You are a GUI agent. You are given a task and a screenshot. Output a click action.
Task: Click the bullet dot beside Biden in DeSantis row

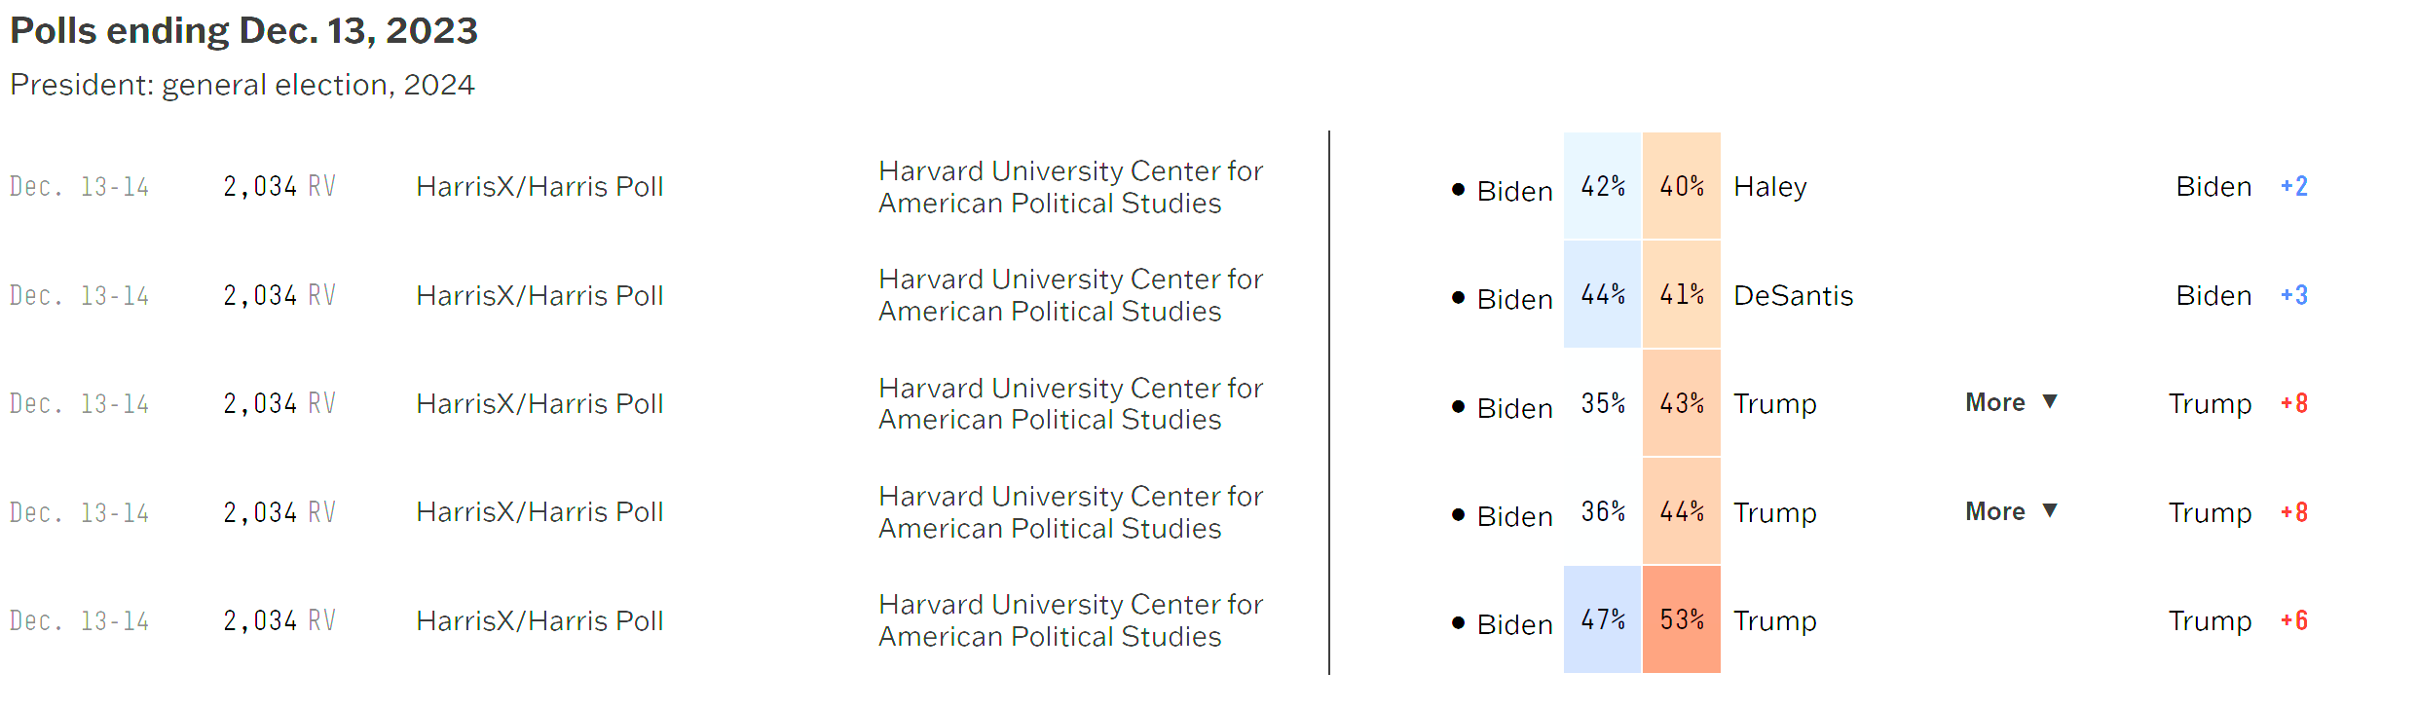[x=1458, y=297]
